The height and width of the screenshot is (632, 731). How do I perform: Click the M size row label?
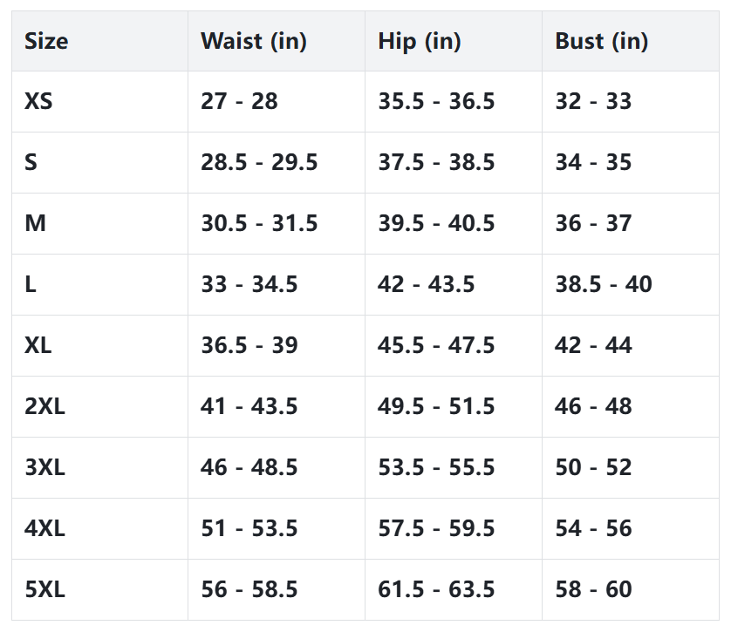(36, 224)
